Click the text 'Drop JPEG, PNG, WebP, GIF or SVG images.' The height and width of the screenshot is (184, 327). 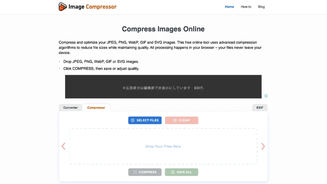pyautogui.click(x=101, y=62)
